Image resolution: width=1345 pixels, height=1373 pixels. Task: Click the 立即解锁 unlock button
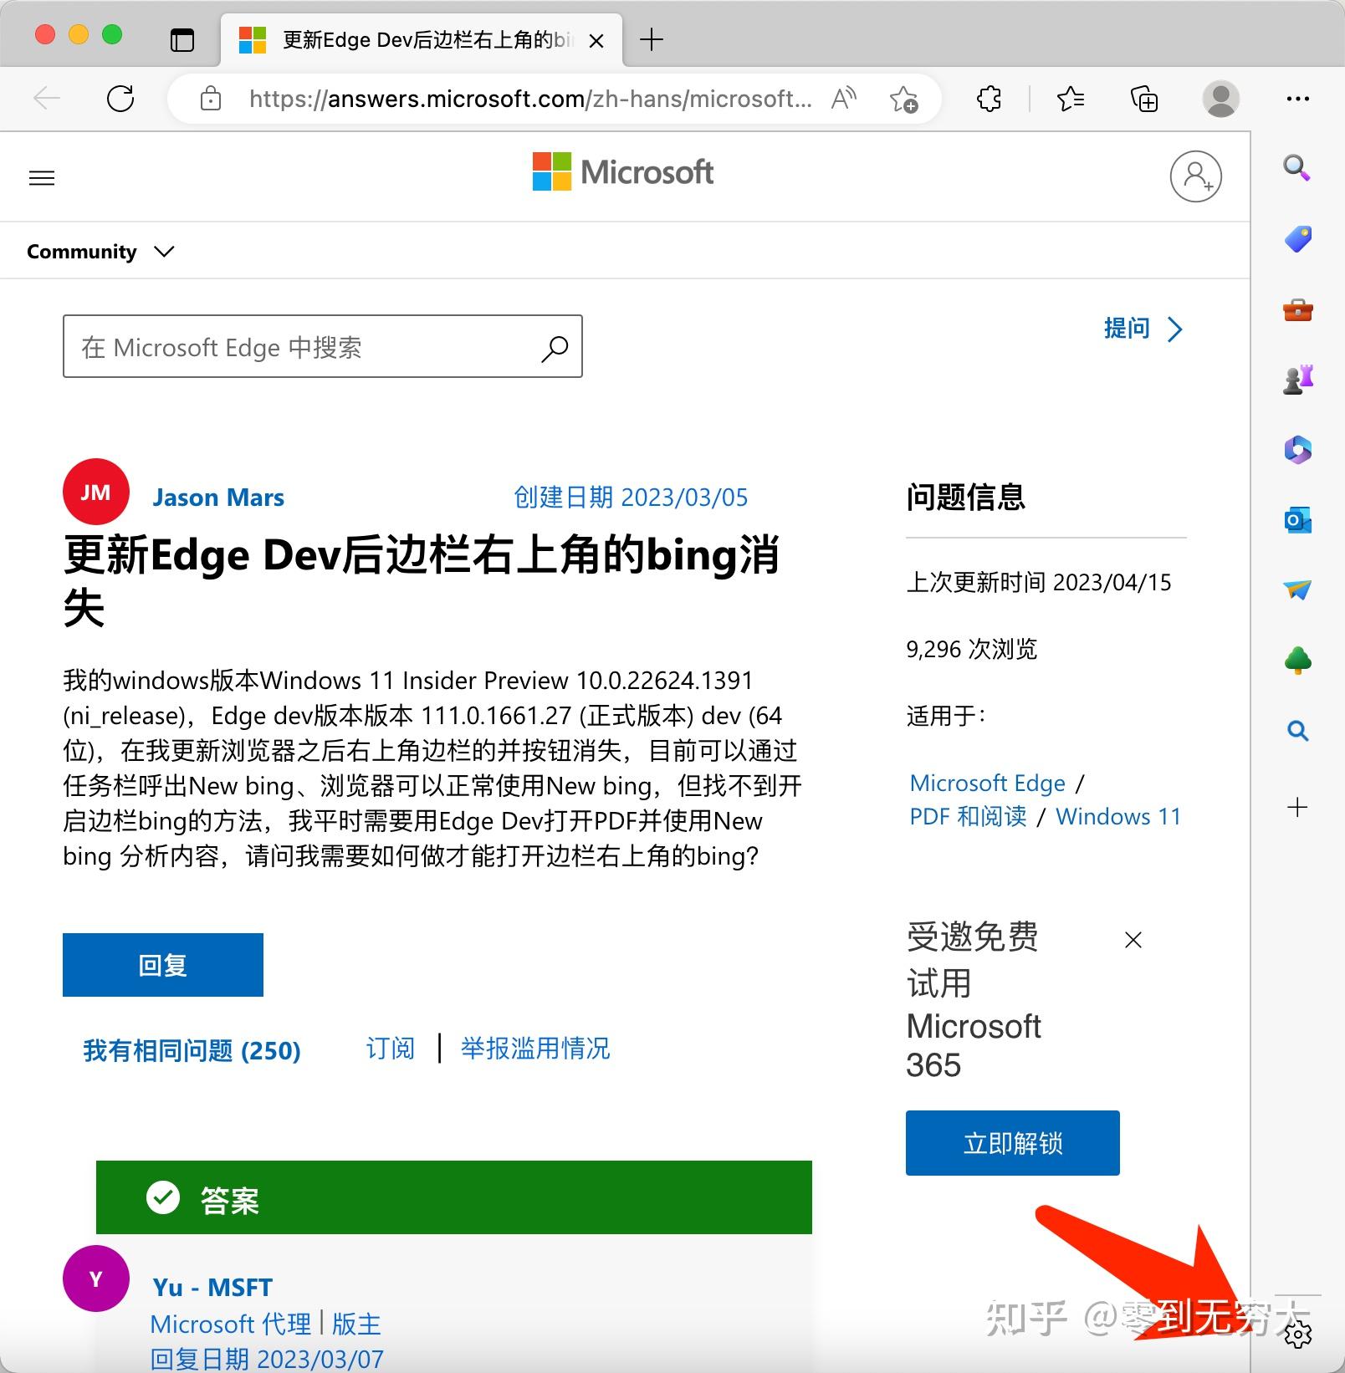(x=1011, y=1143)
